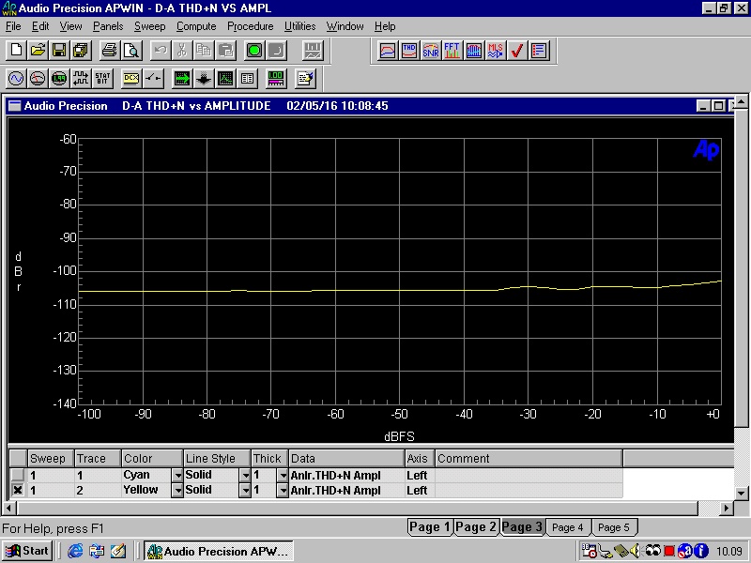This screenshot has width=751, height=563.
Task: Click the blue multitone quick-launch icon
Action: coord(474,51)
